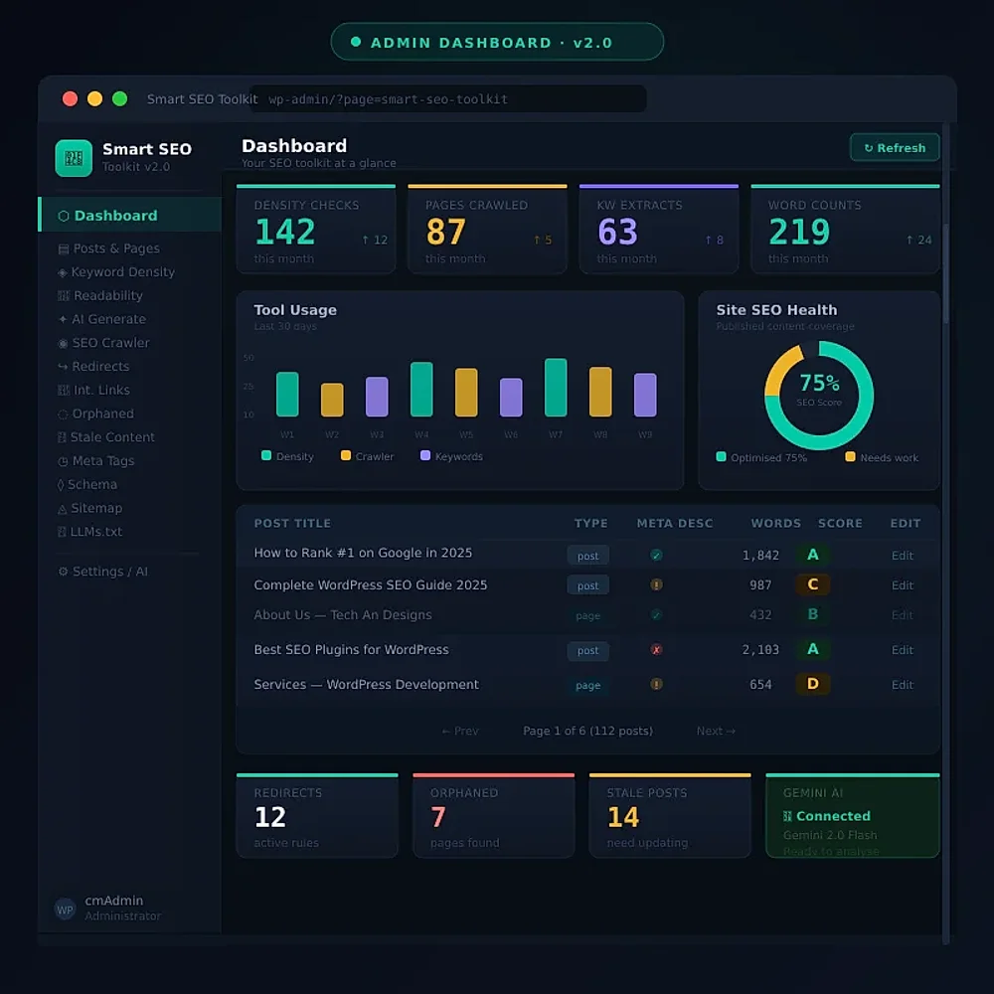994x994 pixels.
Task: Open the Redirects stat card showing 12
Action: click(317, 816)
